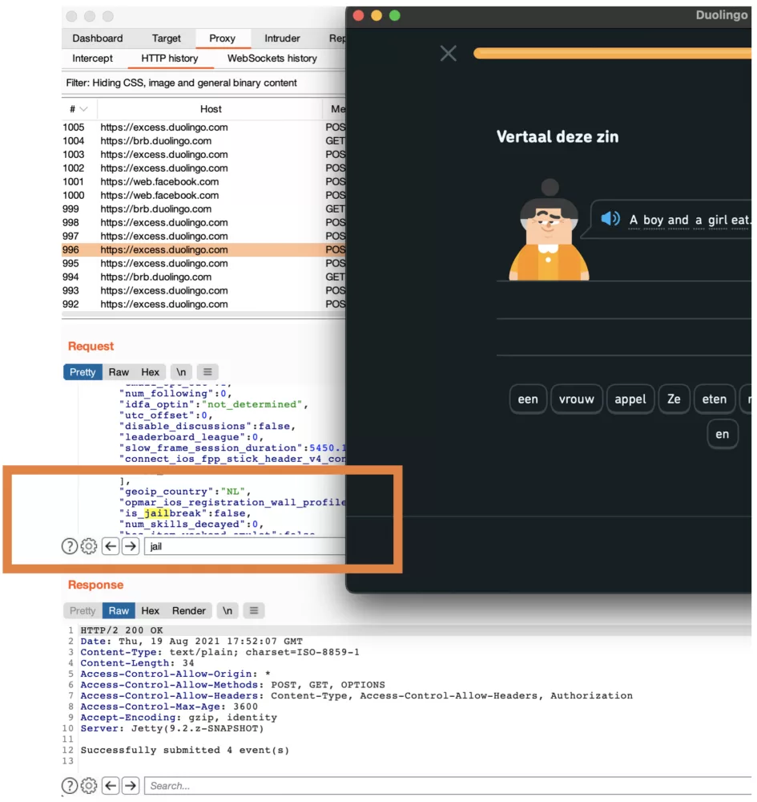Select history row 1003 excess.duolingo.com

(203, 155)
